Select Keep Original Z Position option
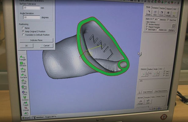Image resolution: width=188 pixels, height=122 pixels. [x=23, y=31]
